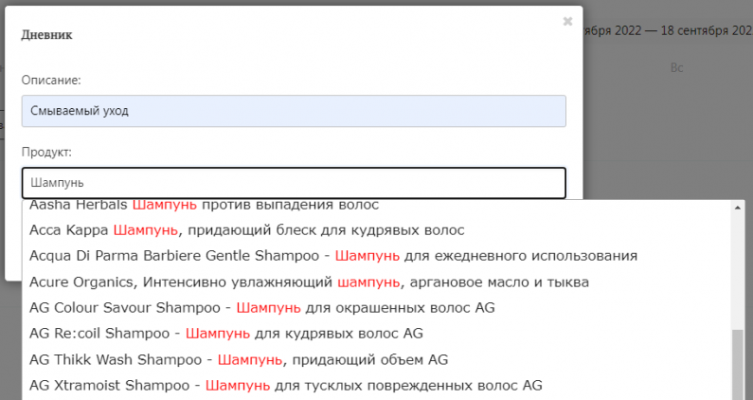Click the 'Вс' Sunday column header
Viewport: 753px width, 400px height.
coord(676,67)
